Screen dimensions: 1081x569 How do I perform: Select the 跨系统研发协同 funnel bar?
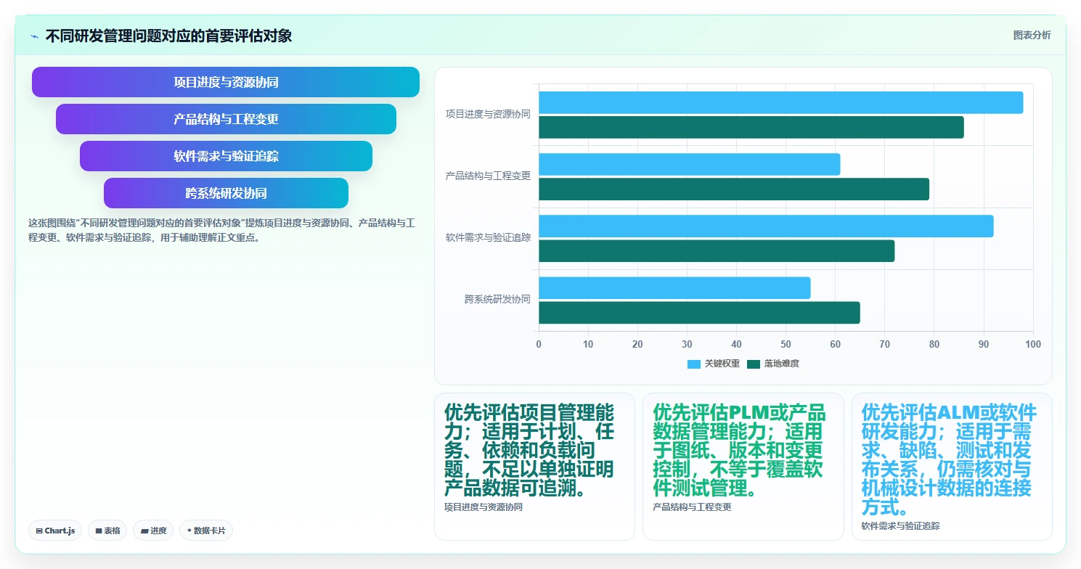pyautogui.click(x=226, y=193)
